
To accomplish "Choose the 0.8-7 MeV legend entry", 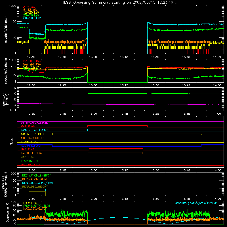I will point(31,67).
